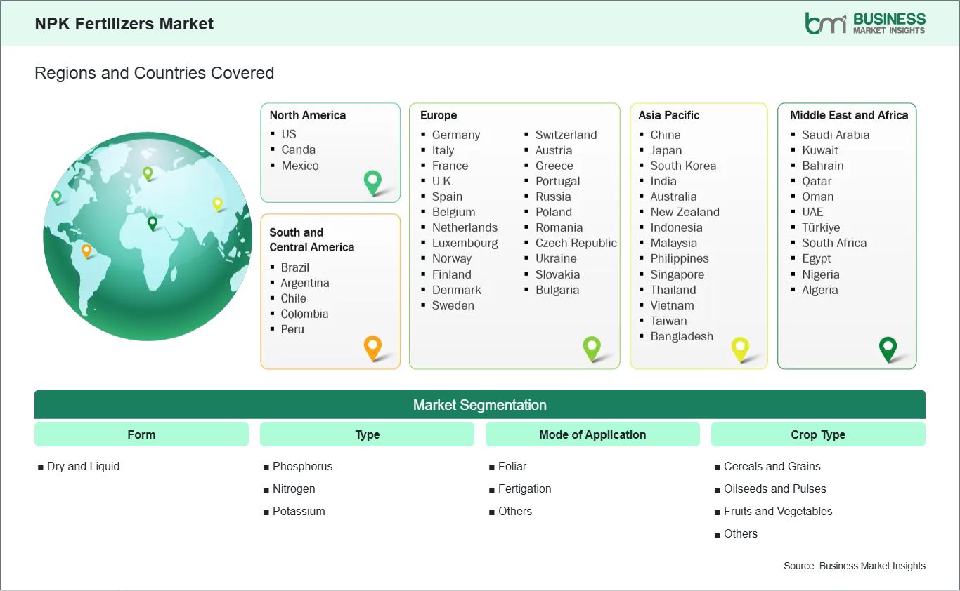This screenshot has height=591, width=960.
Task: Select the yellow Asia Pacific map pin
Action: pyautogui.click(x=740, y=348)
